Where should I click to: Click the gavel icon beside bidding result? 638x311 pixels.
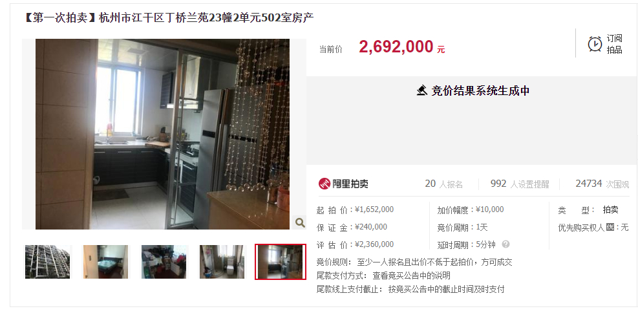[422, 91]
